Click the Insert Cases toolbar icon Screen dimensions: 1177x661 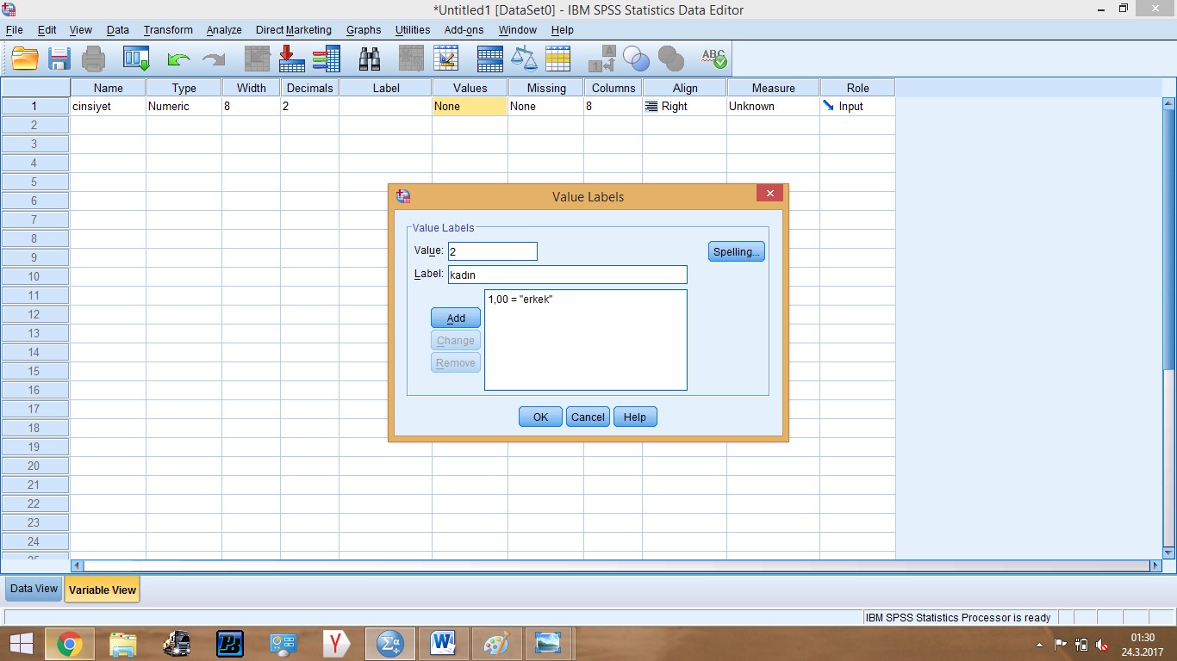pos(412,59)
